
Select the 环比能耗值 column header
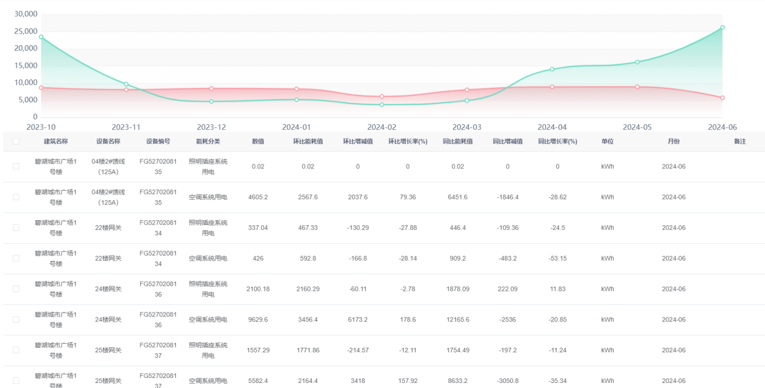coord(308,141)
